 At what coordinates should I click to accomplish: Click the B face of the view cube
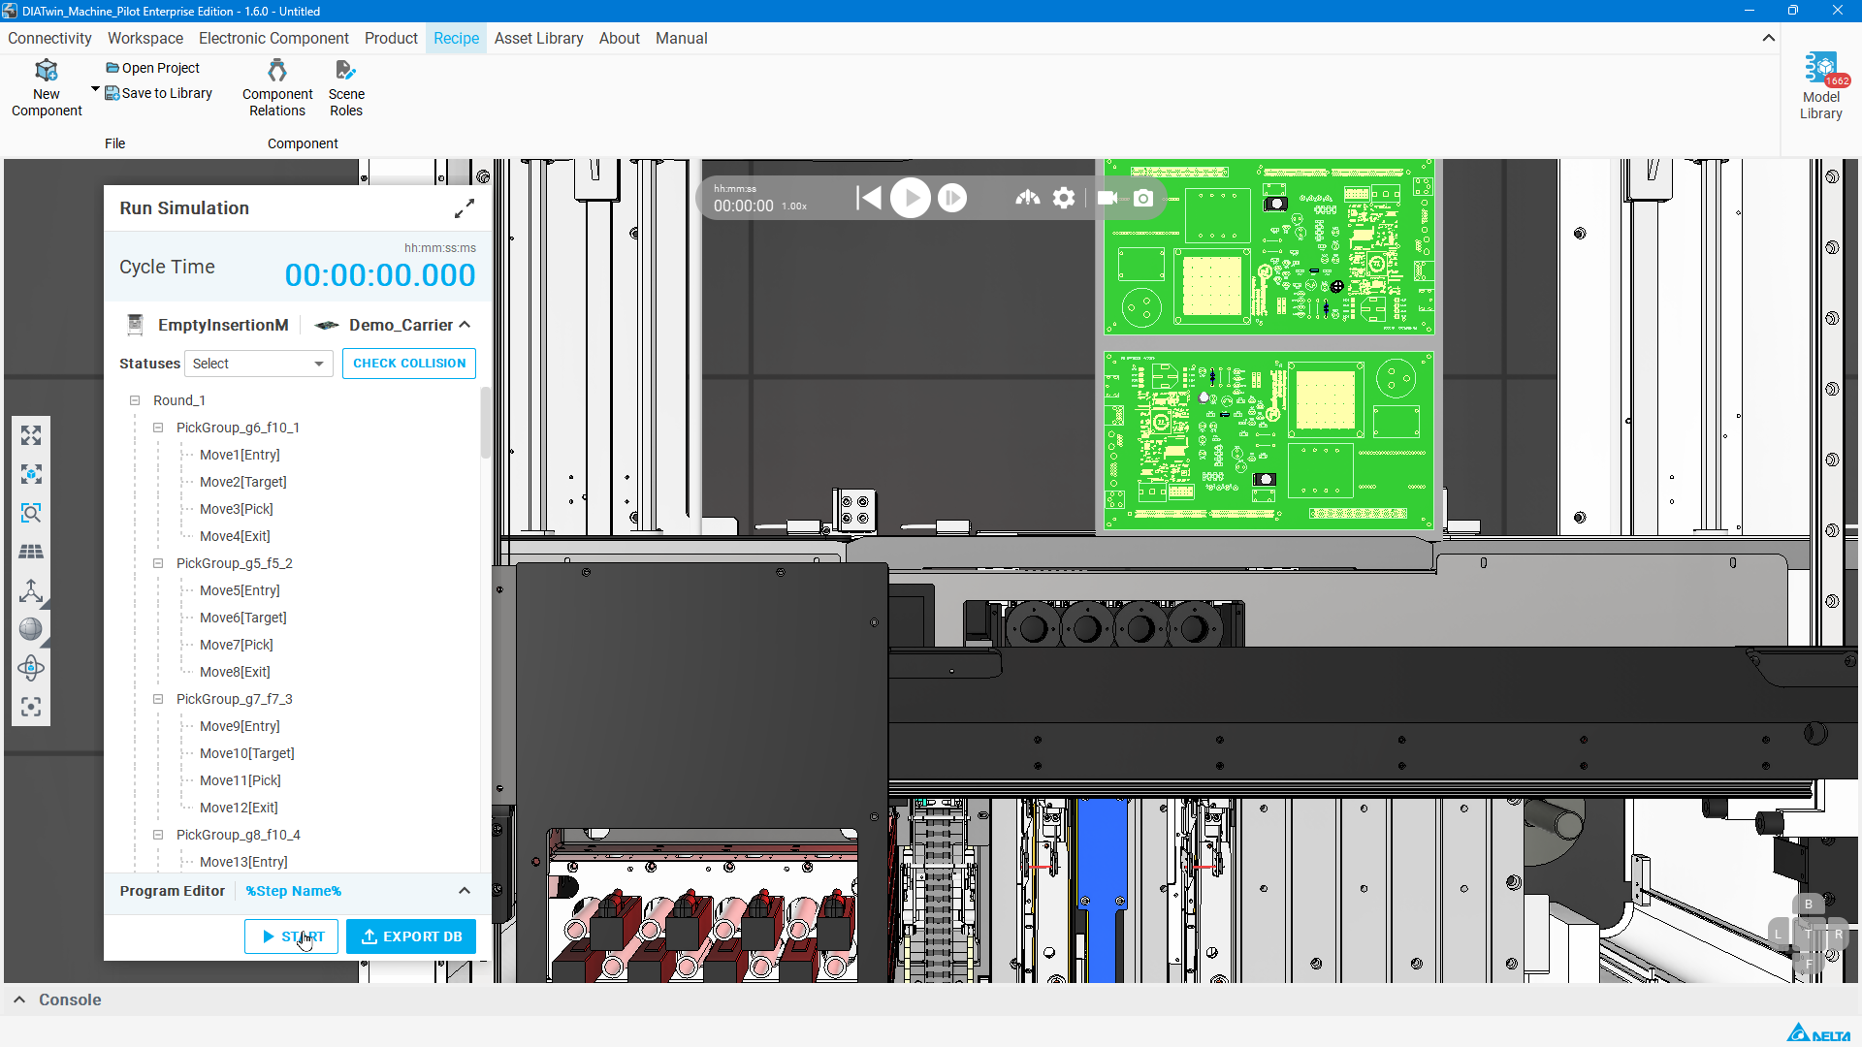tap(1809, 904)
